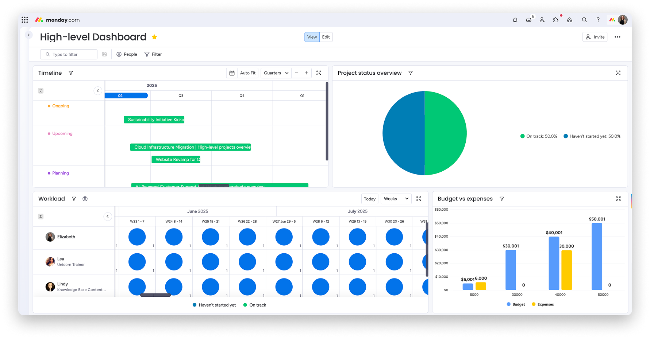This screenshot has width=650, height=339.
Task: Zoom out the timeline with minus
Action: [297, 73]
